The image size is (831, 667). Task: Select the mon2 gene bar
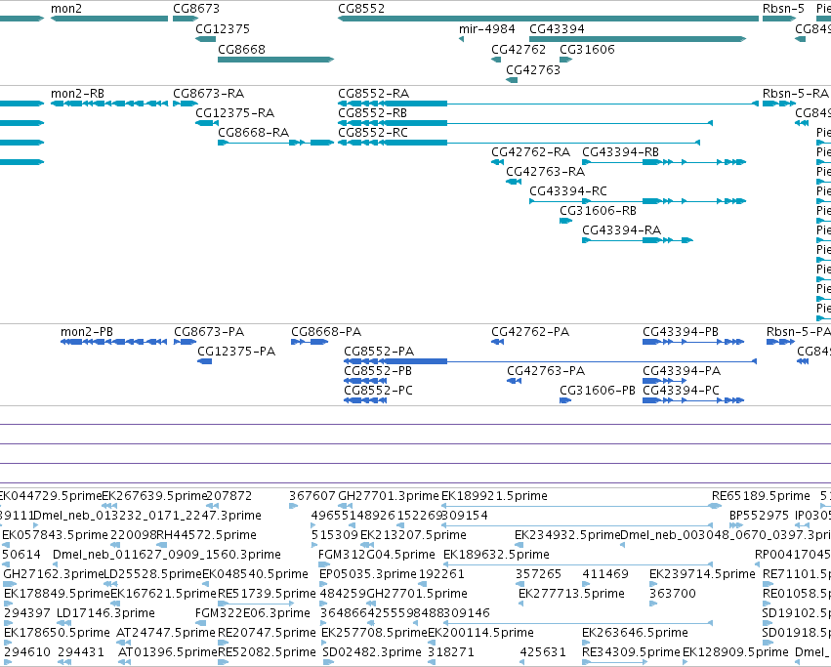tap(109, 19)
